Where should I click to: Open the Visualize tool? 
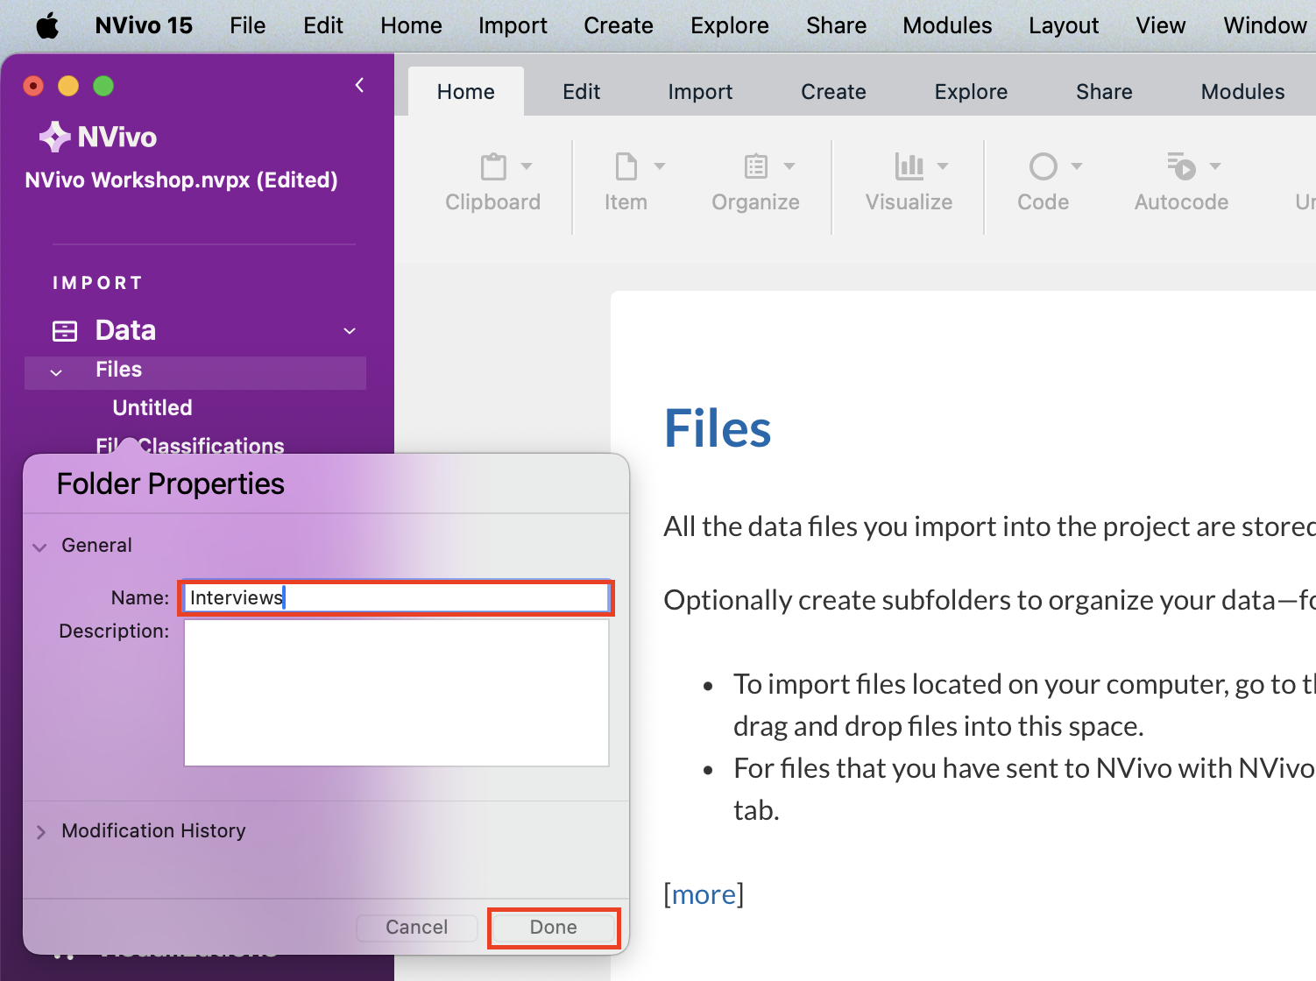point(909,180)
